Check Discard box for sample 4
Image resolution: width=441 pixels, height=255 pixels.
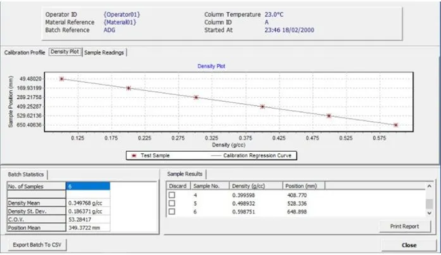point(172,195)
